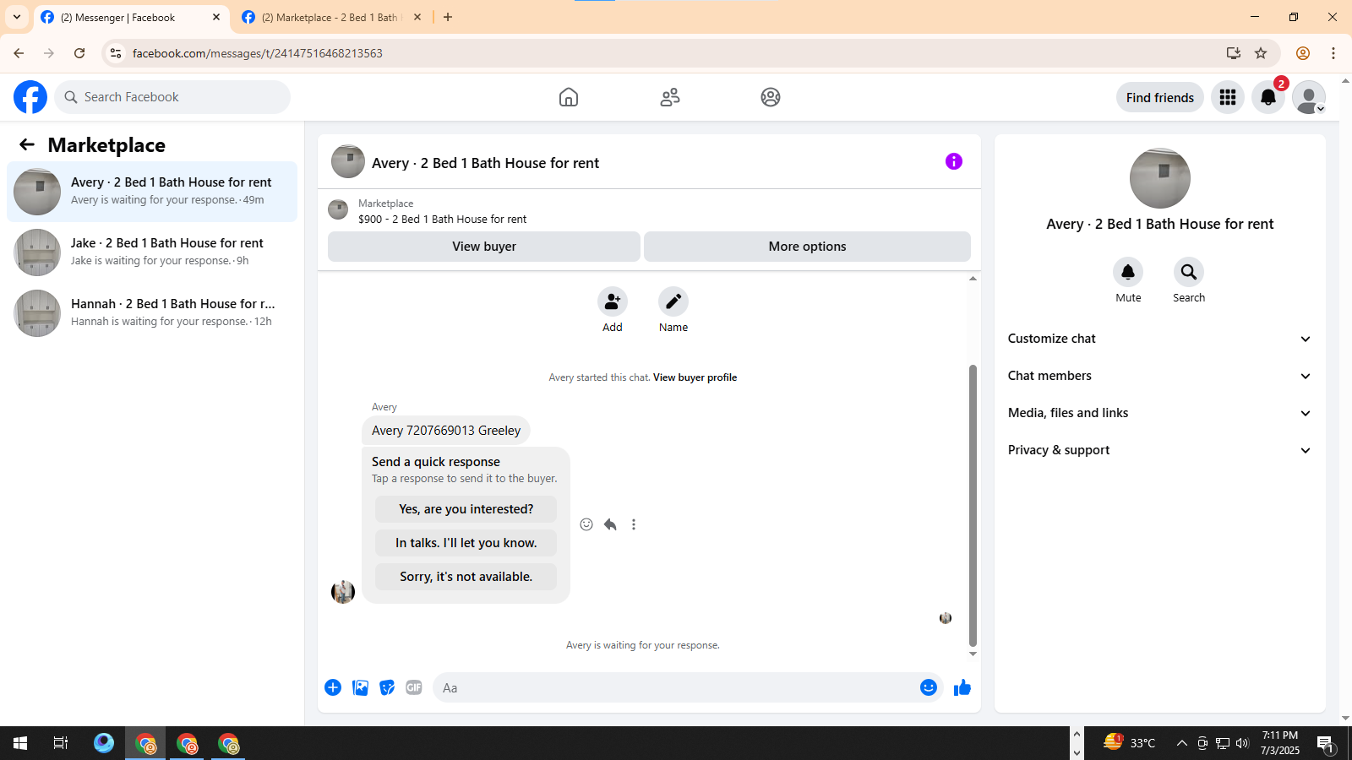
Task: Click the chat vertical scrollbar thumb
Action: [x=973, y=505]
